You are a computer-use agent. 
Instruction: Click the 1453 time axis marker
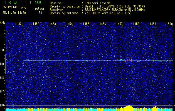(x=53, y=24)
